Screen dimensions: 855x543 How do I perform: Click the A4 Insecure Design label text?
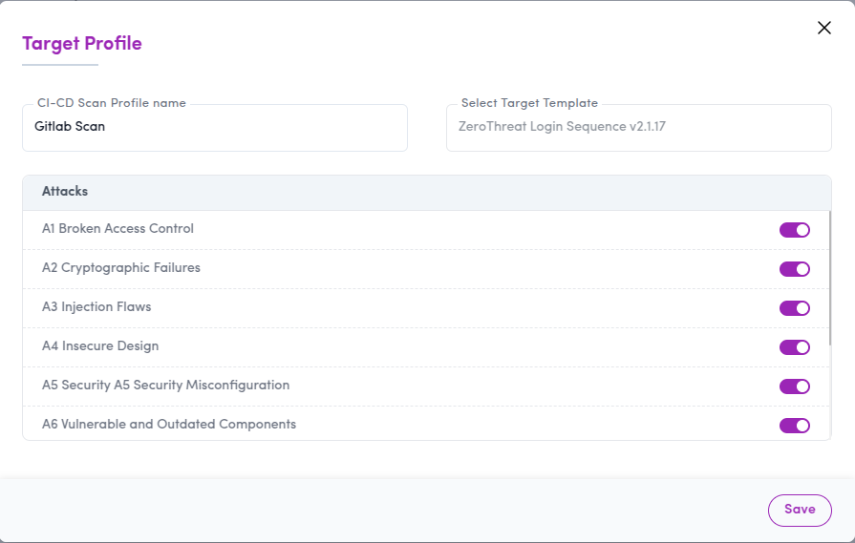100,346
